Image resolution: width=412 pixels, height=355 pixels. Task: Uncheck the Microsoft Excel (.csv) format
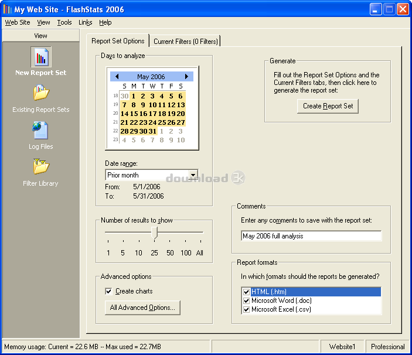[246, 309]
